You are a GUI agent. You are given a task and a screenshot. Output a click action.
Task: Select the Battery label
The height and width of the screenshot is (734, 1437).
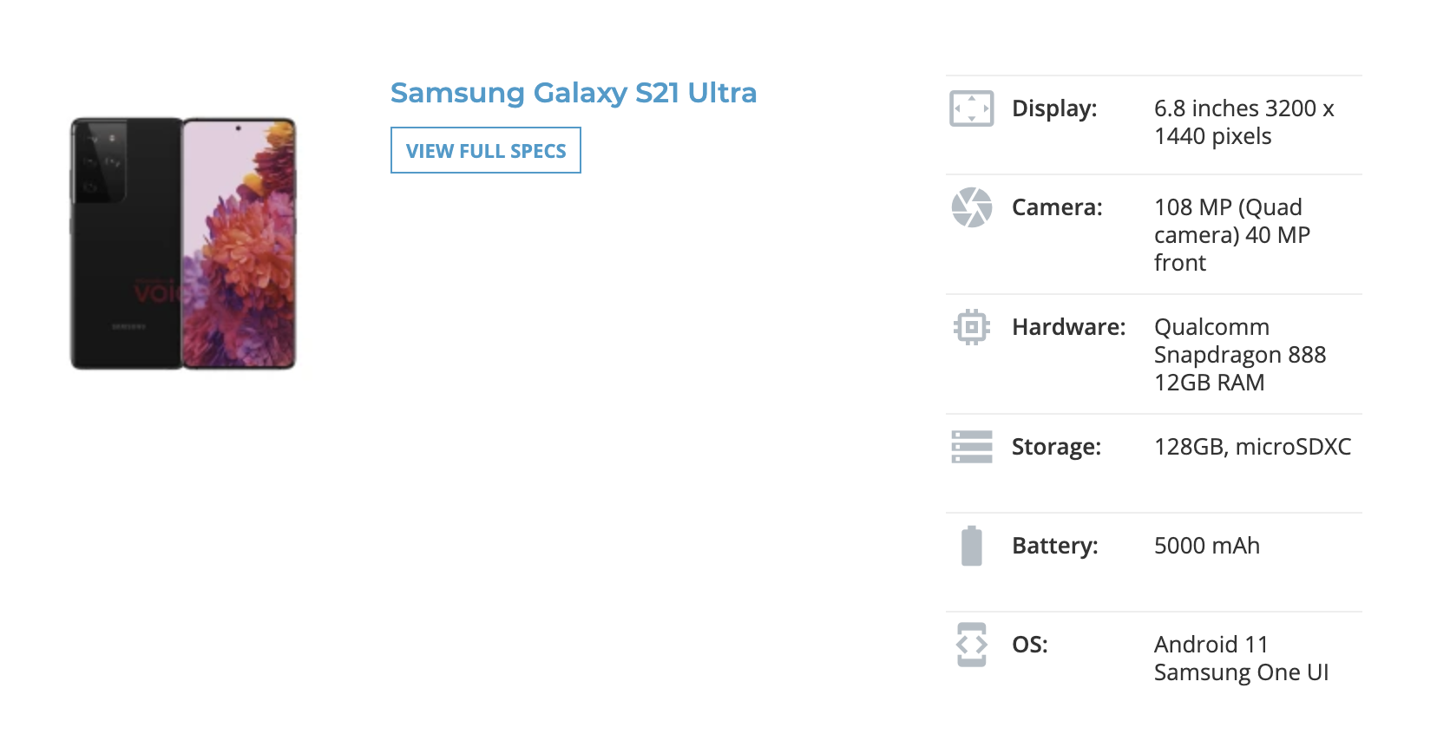[x=1054, y=546]
